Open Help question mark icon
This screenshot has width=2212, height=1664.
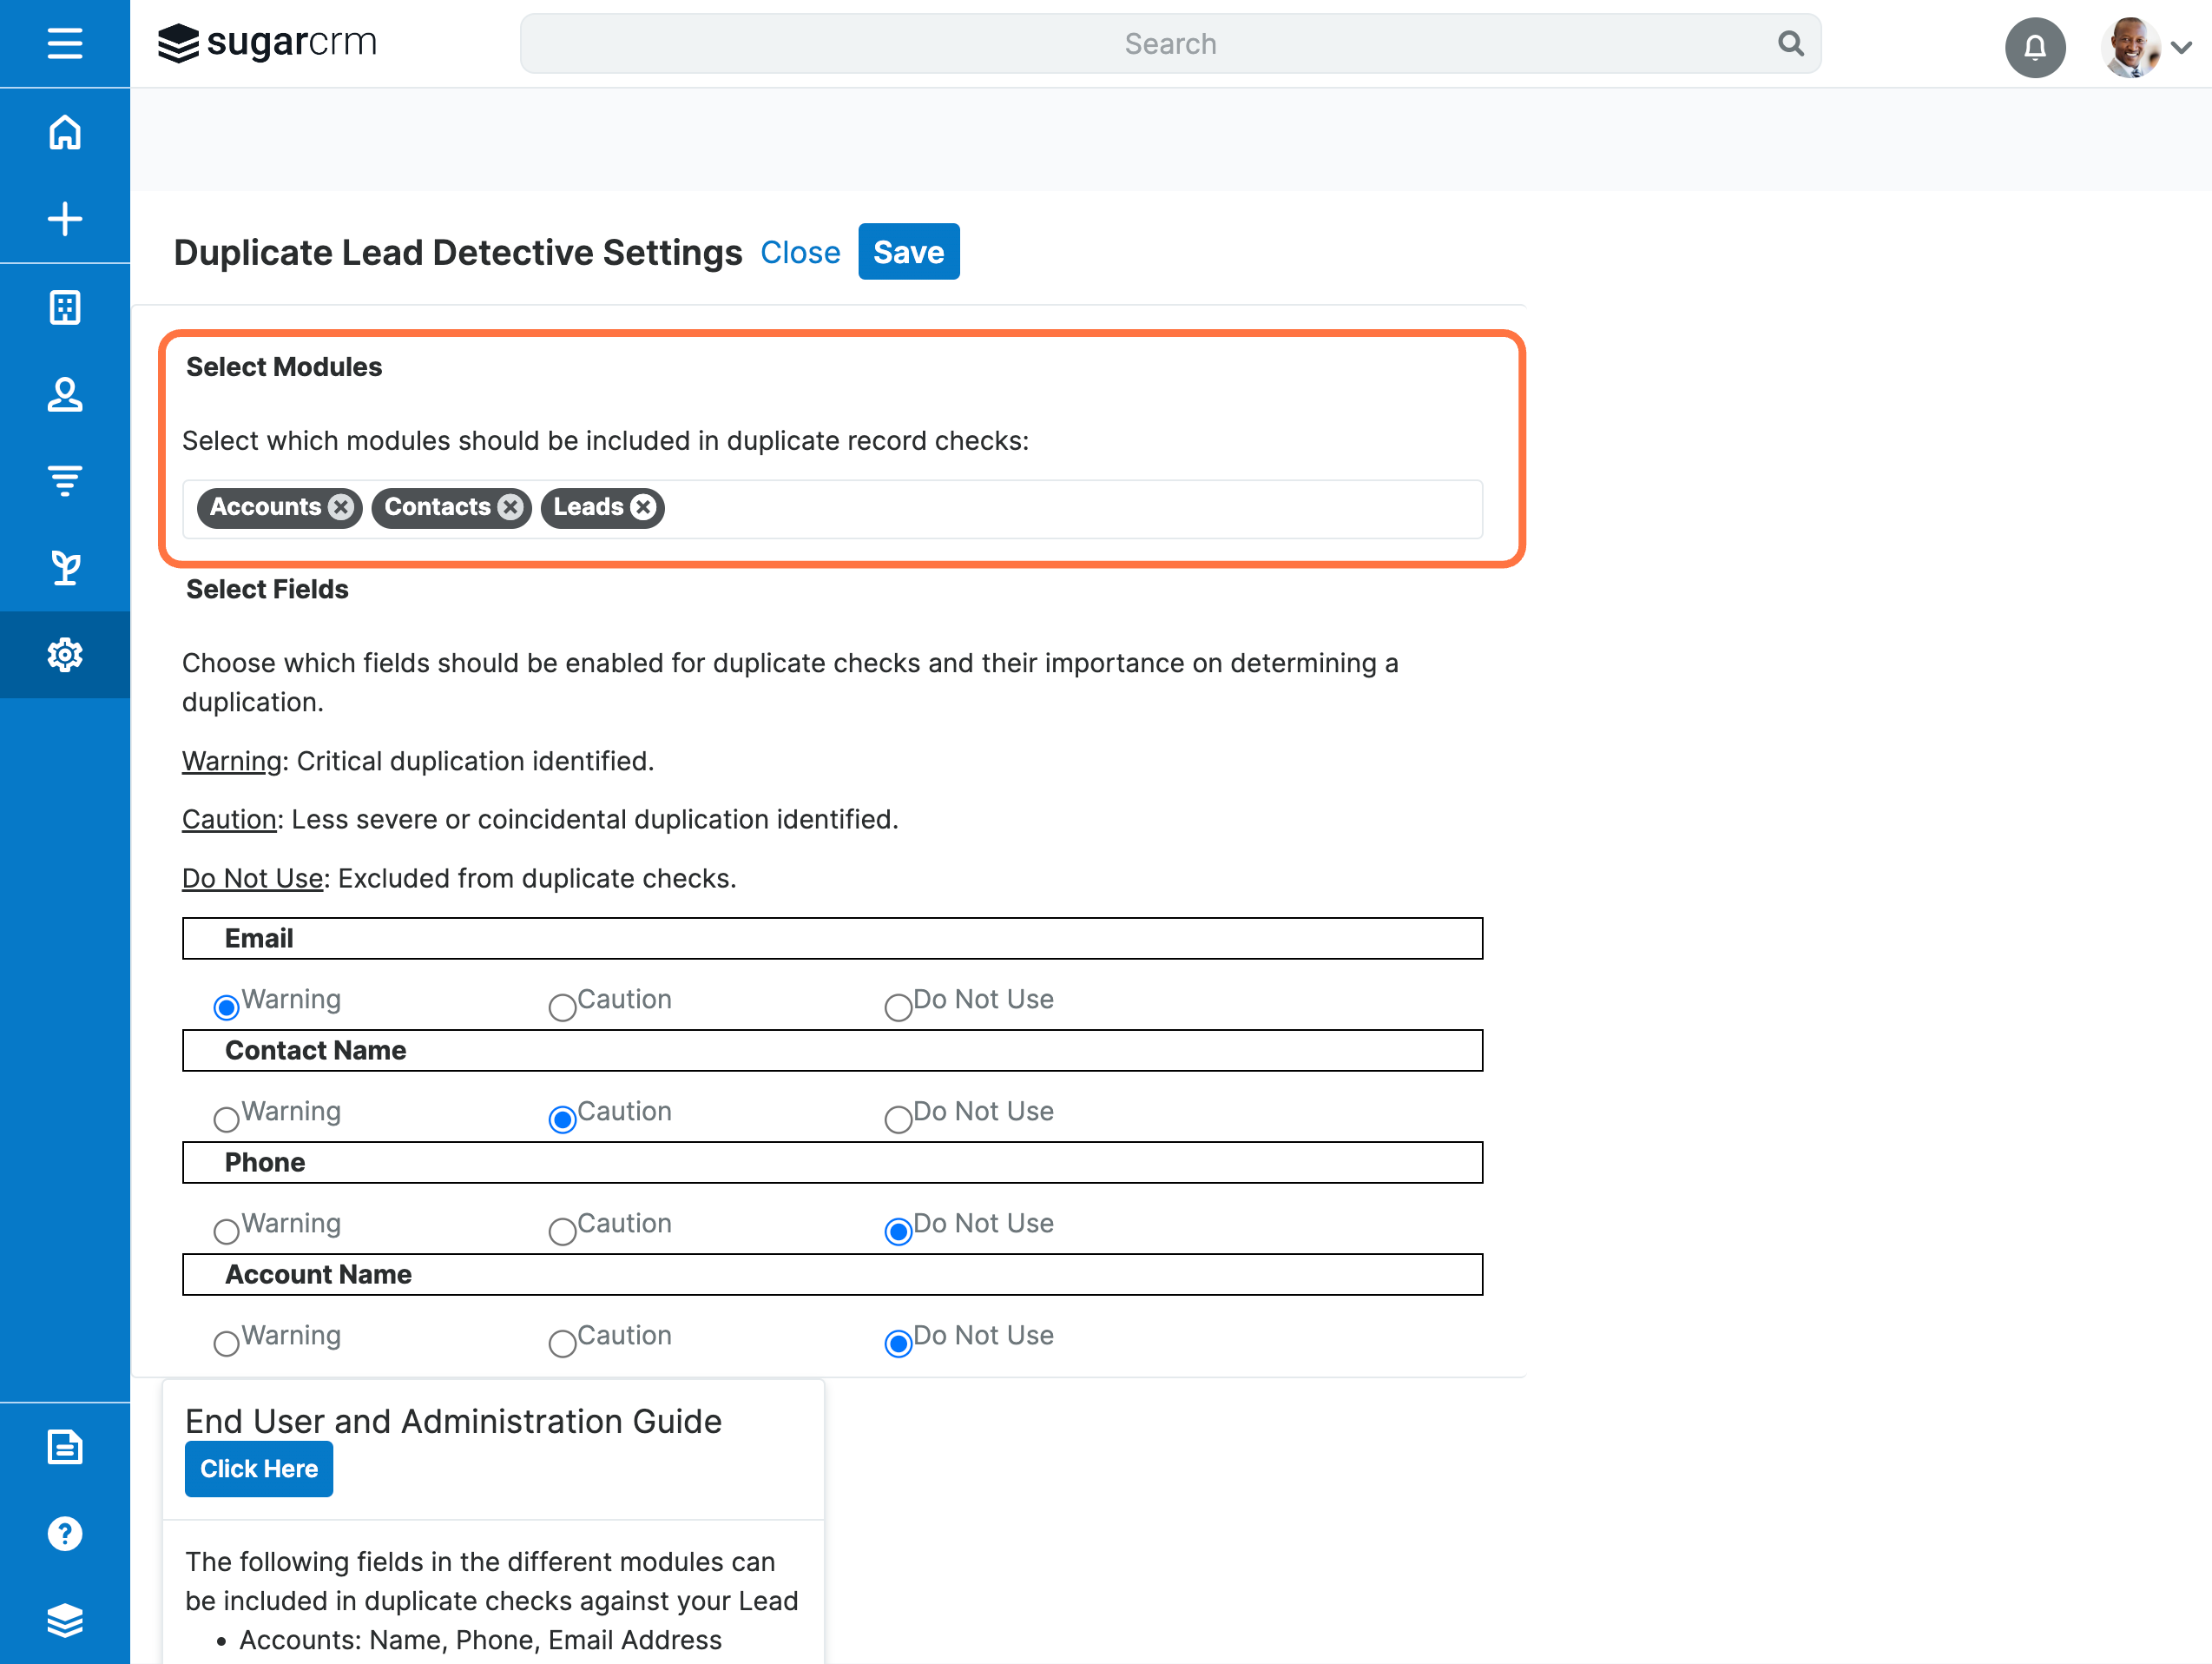pyautogui.click(x=65, y=1534)
